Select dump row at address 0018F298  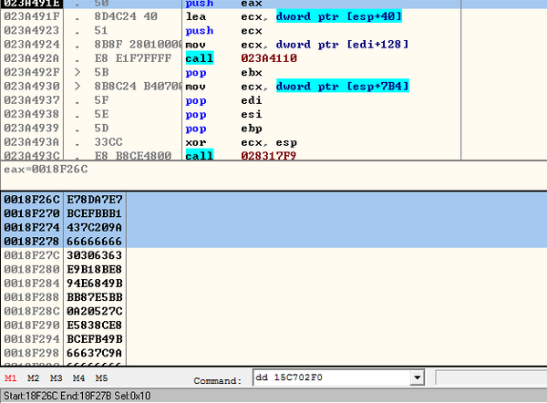(x=273, y=353)
